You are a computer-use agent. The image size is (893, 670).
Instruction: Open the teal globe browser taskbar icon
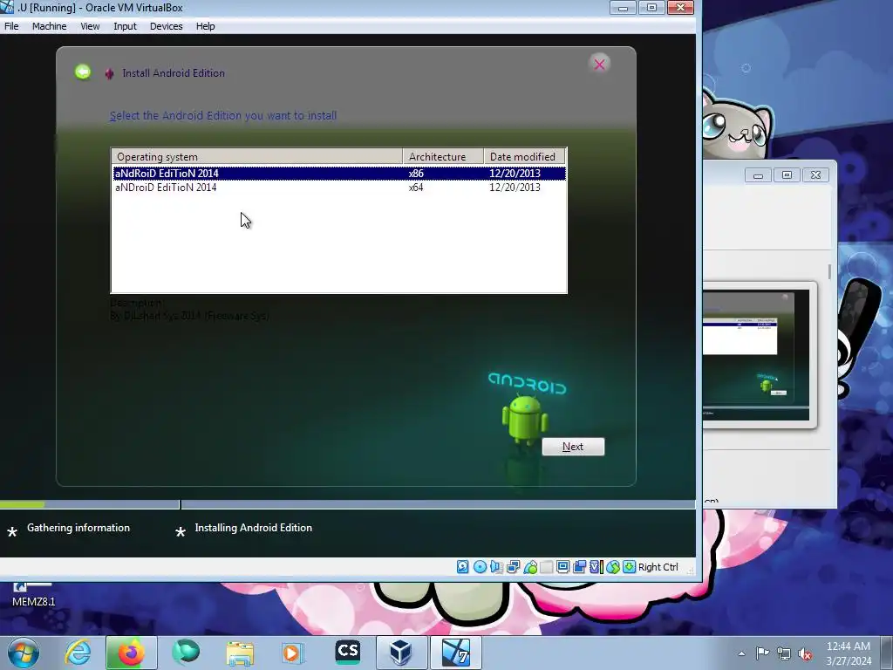click(186, 653)
